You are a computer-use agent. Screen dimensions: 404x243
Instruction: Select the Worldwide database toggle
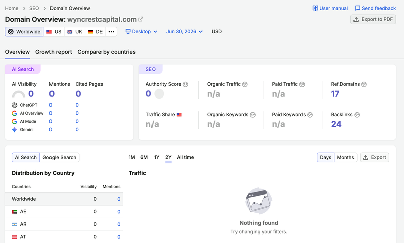click(24, 32)
